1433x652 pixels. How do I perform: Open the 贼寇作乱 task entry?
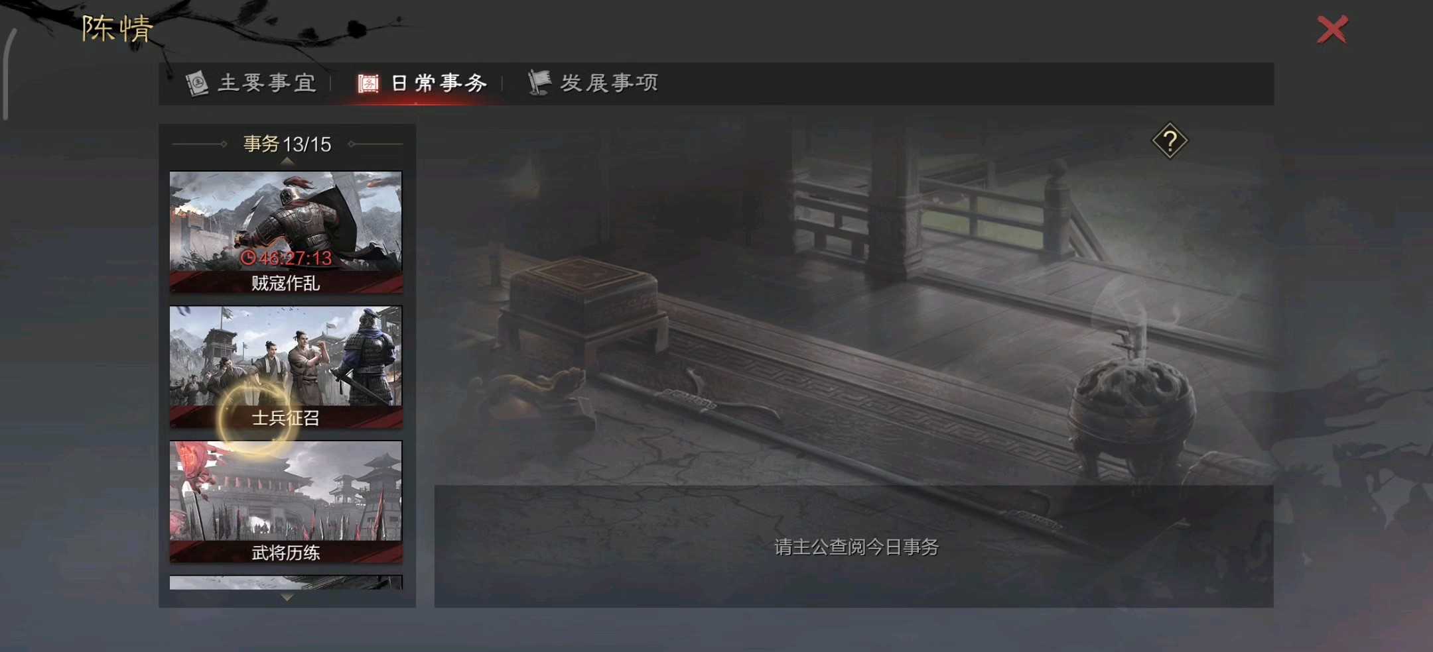pyautogui.click(x=285, y=232)
